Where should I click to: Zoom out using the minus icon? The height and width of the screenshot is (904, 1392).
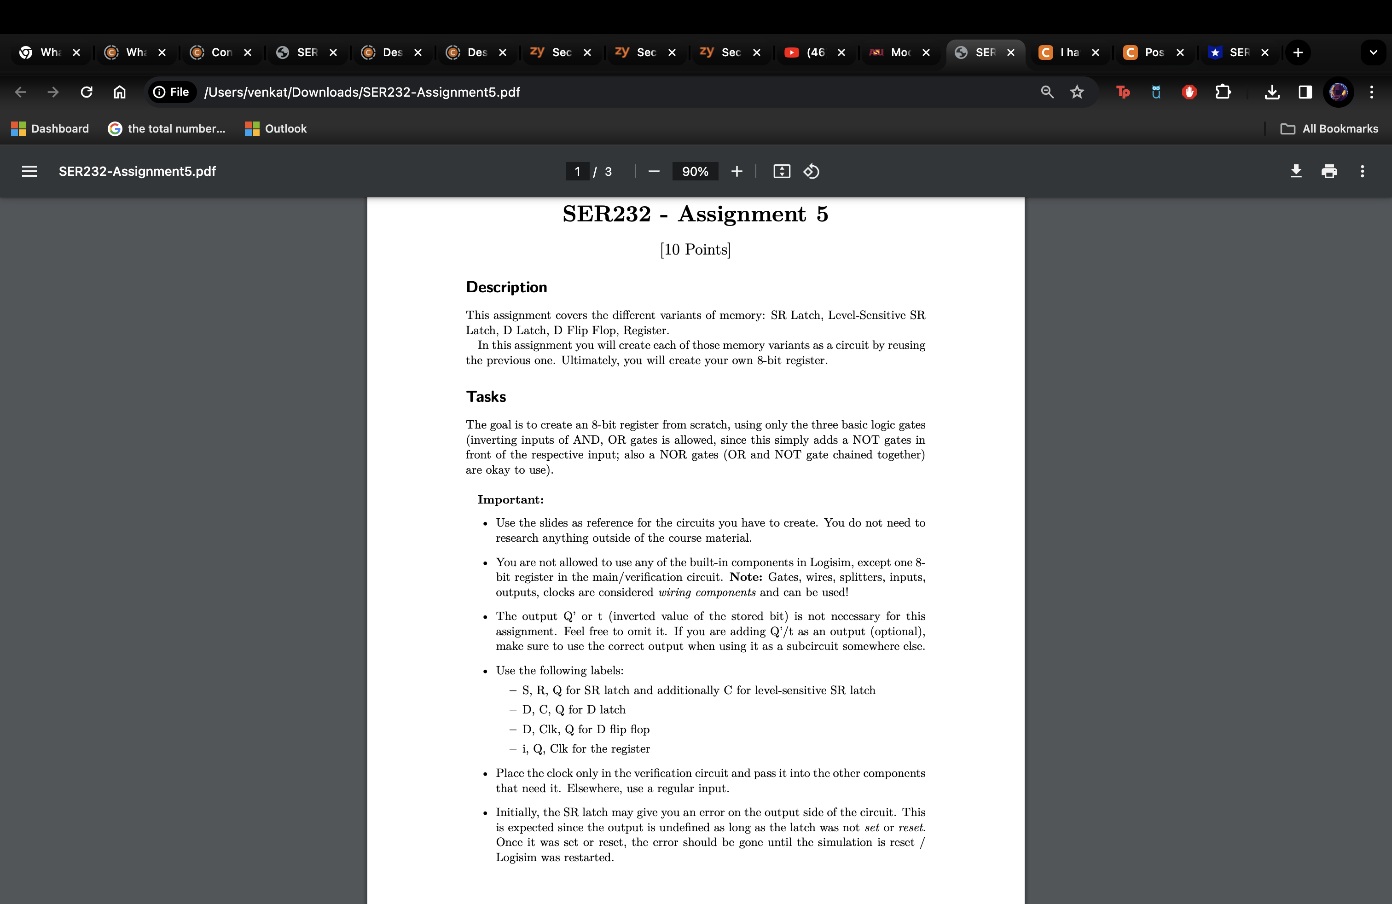tap(653, 171)
